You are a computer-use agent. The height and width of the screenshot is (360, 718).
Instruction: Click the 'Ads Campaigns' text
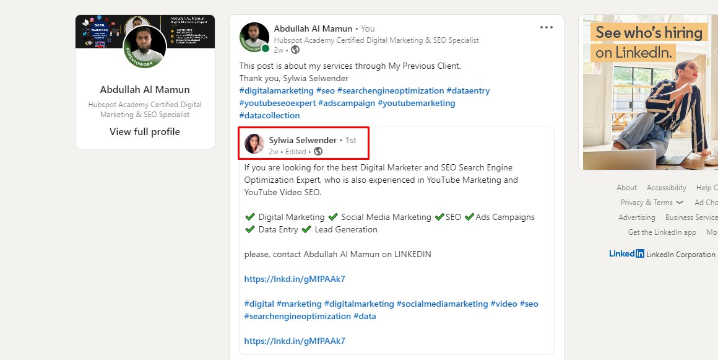coord(505,217)
